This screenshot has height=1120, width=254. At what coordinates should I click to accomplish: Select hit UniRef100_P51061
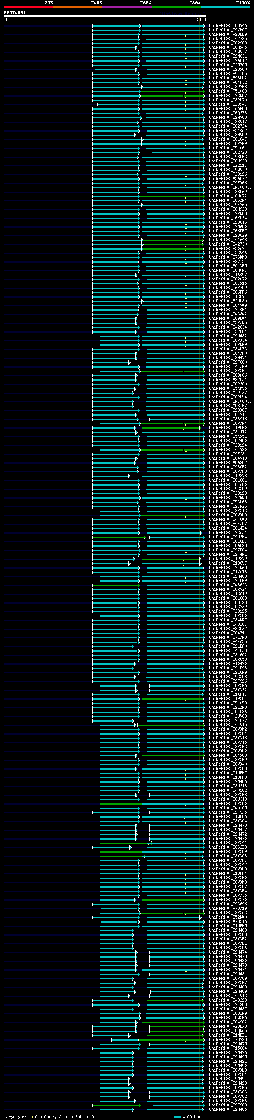coord(228,148)
